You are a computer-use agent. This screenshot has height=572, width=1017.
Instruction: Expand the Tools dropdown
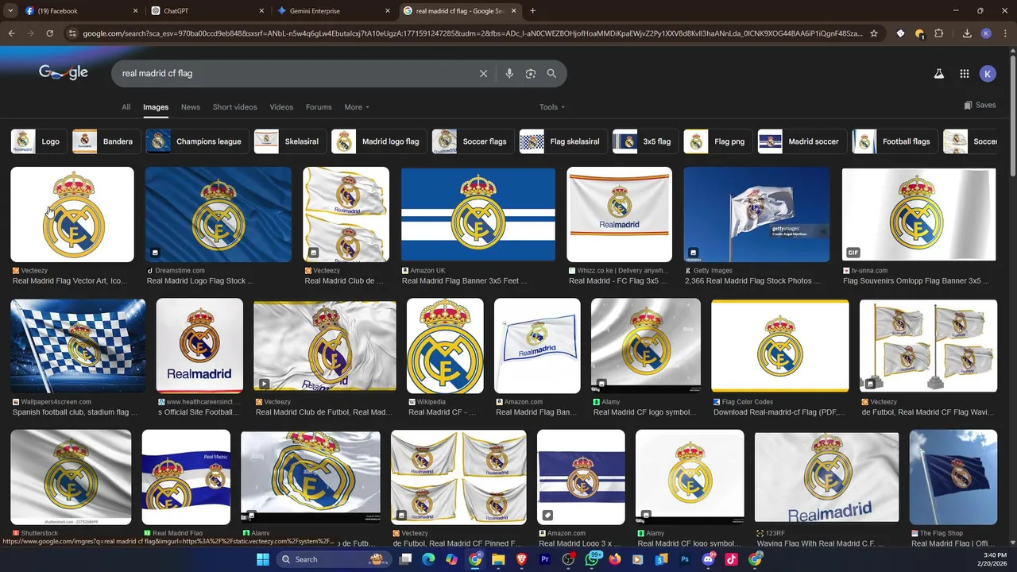pyautogui.click(x=552, y=107)
